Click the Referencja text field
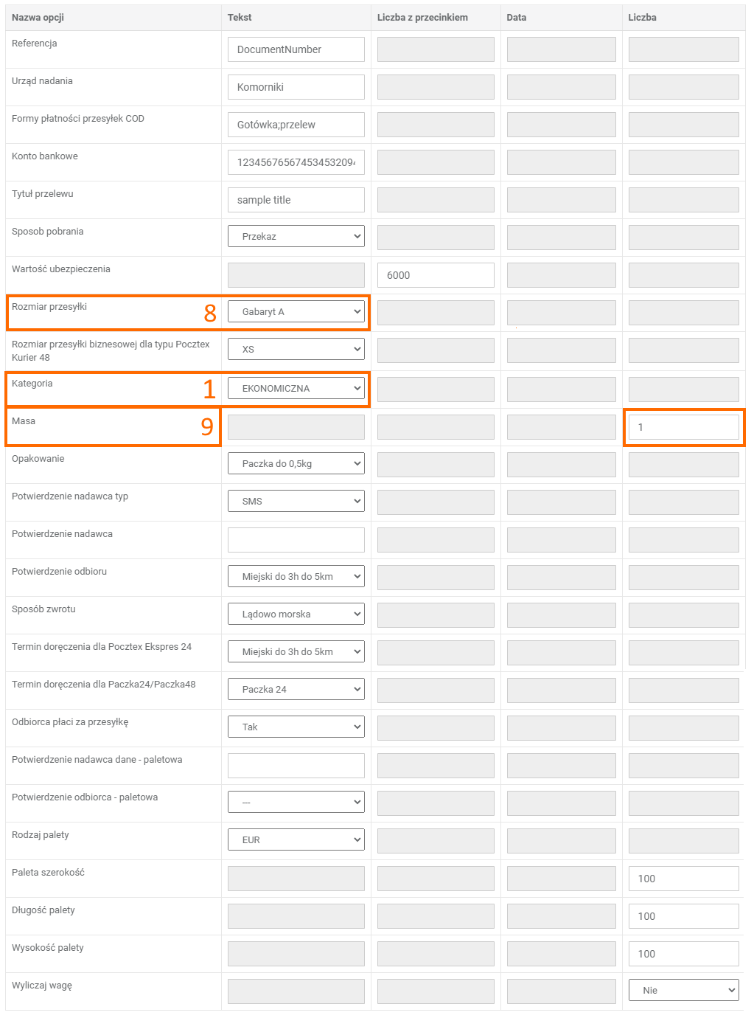Image resolution: width=754 pixels, height=1018 pixels. point(296,49)
